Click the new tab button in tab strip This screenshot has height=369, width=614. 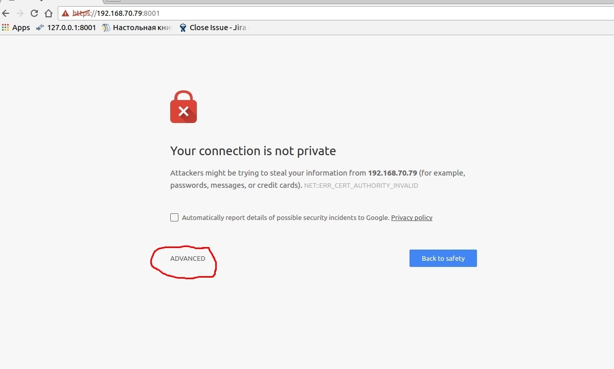pyautogui.click(x=112, y=2)
